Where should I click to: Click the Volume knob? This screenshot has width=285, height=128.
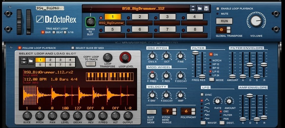pyautogui.click(x=256, y=21)
